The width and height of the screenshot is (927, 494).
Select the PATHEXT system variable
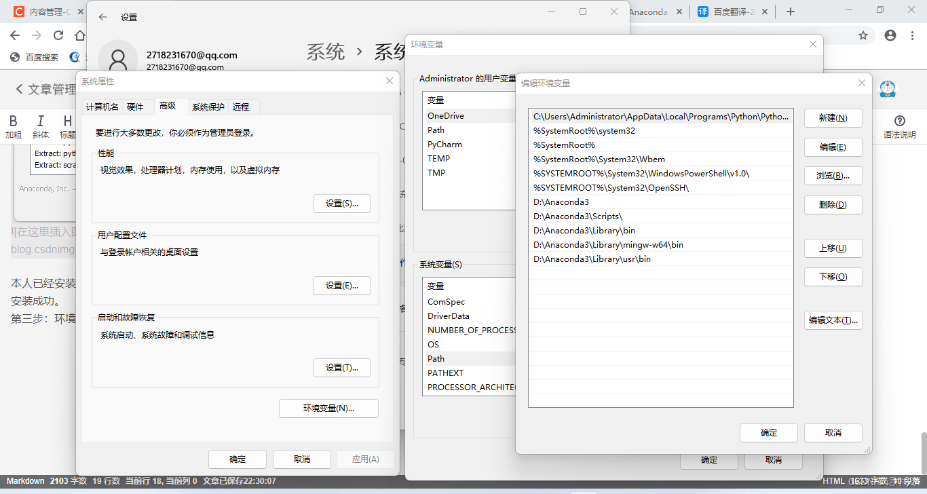[470, 373]
